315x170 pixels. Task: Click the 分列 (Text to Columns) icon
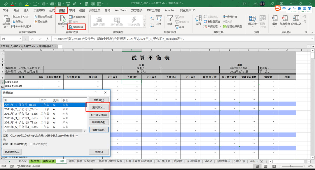coord(198,19)
